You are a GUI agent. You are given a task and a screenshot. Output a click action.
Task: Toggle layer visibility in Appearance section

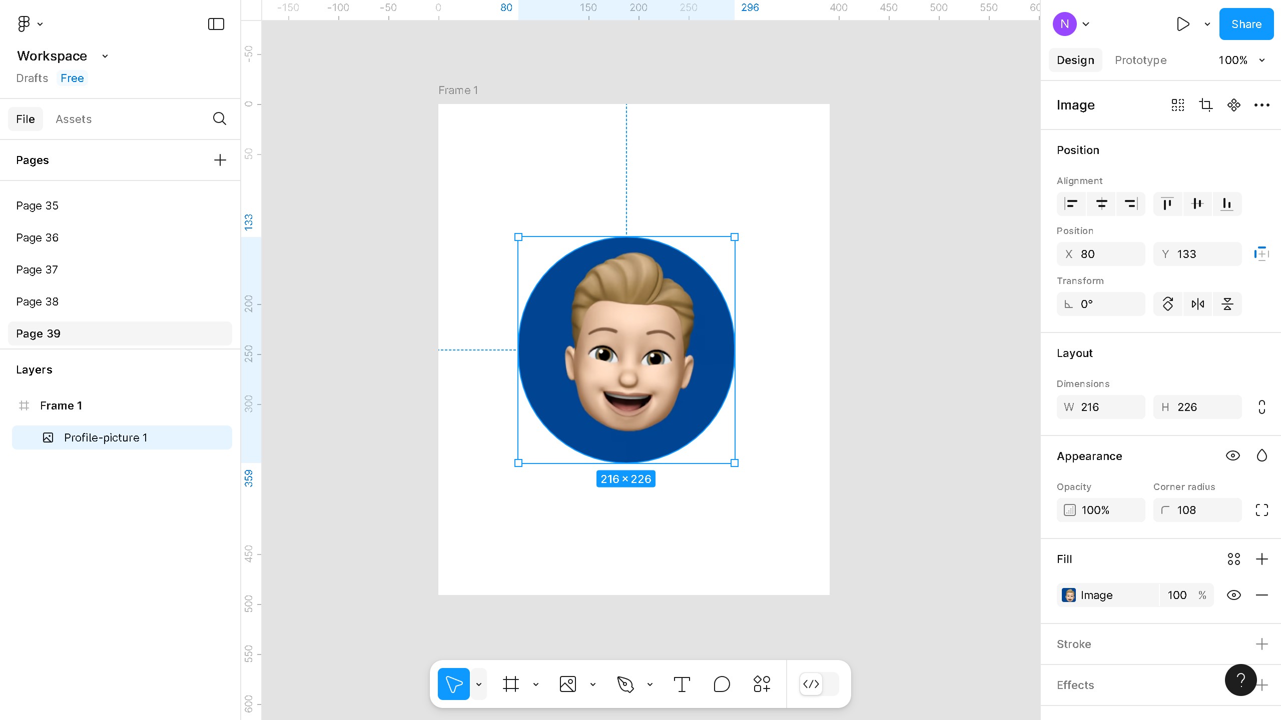click(x=1232, y=455)
